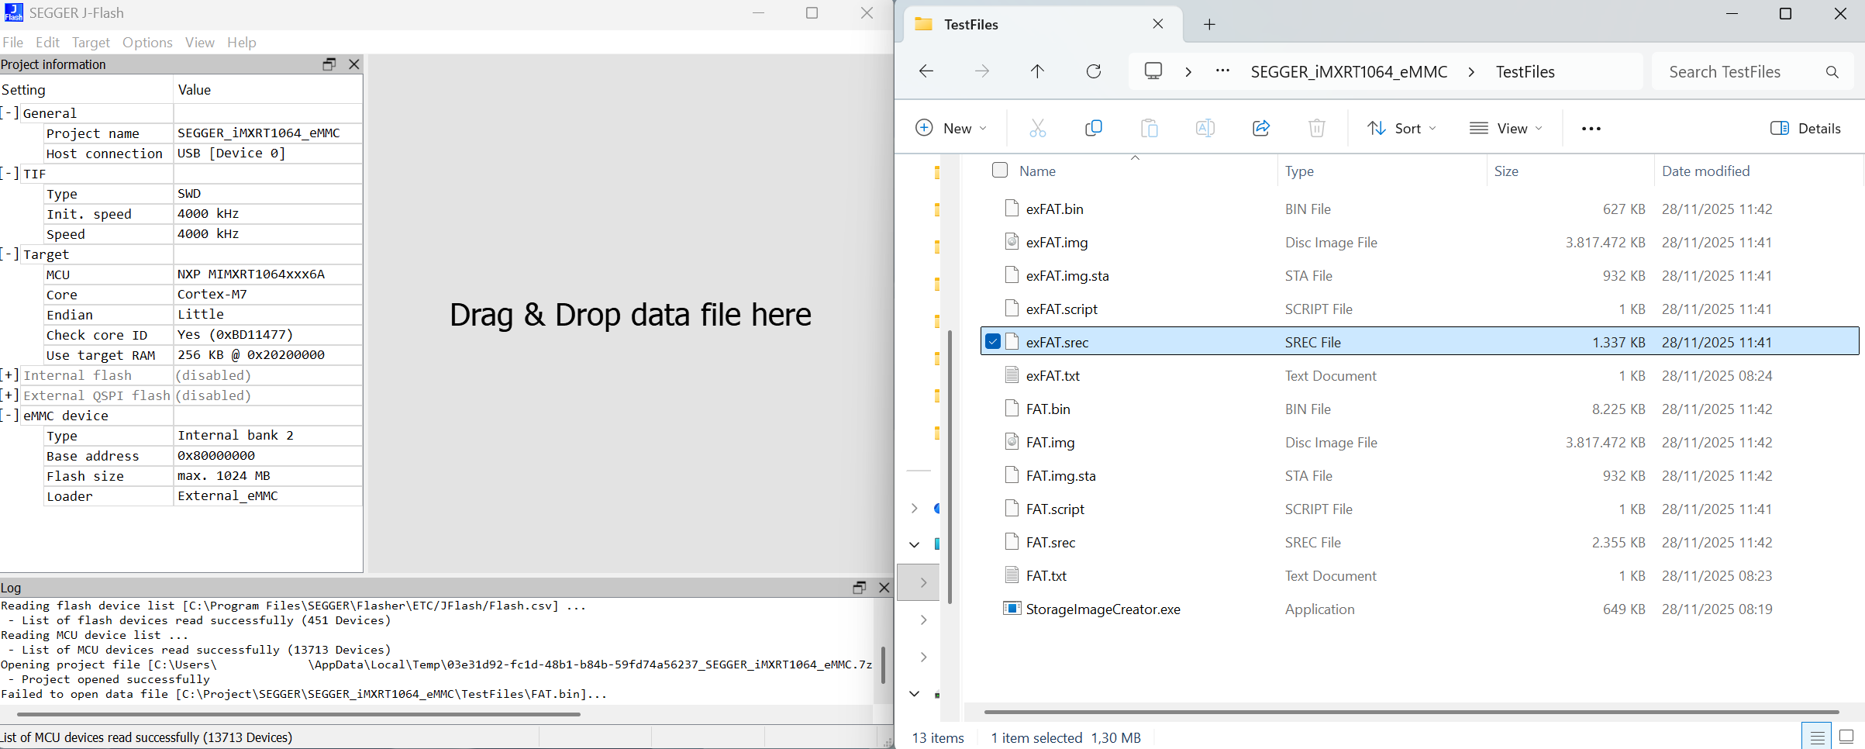
Task: Toggle the select-all checkbox beside Name
Action: click(1000, 171)
